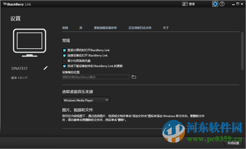Viewport: 246px width, 149px height.
Task: Click the device backup location field
Action: pos(96,77)
